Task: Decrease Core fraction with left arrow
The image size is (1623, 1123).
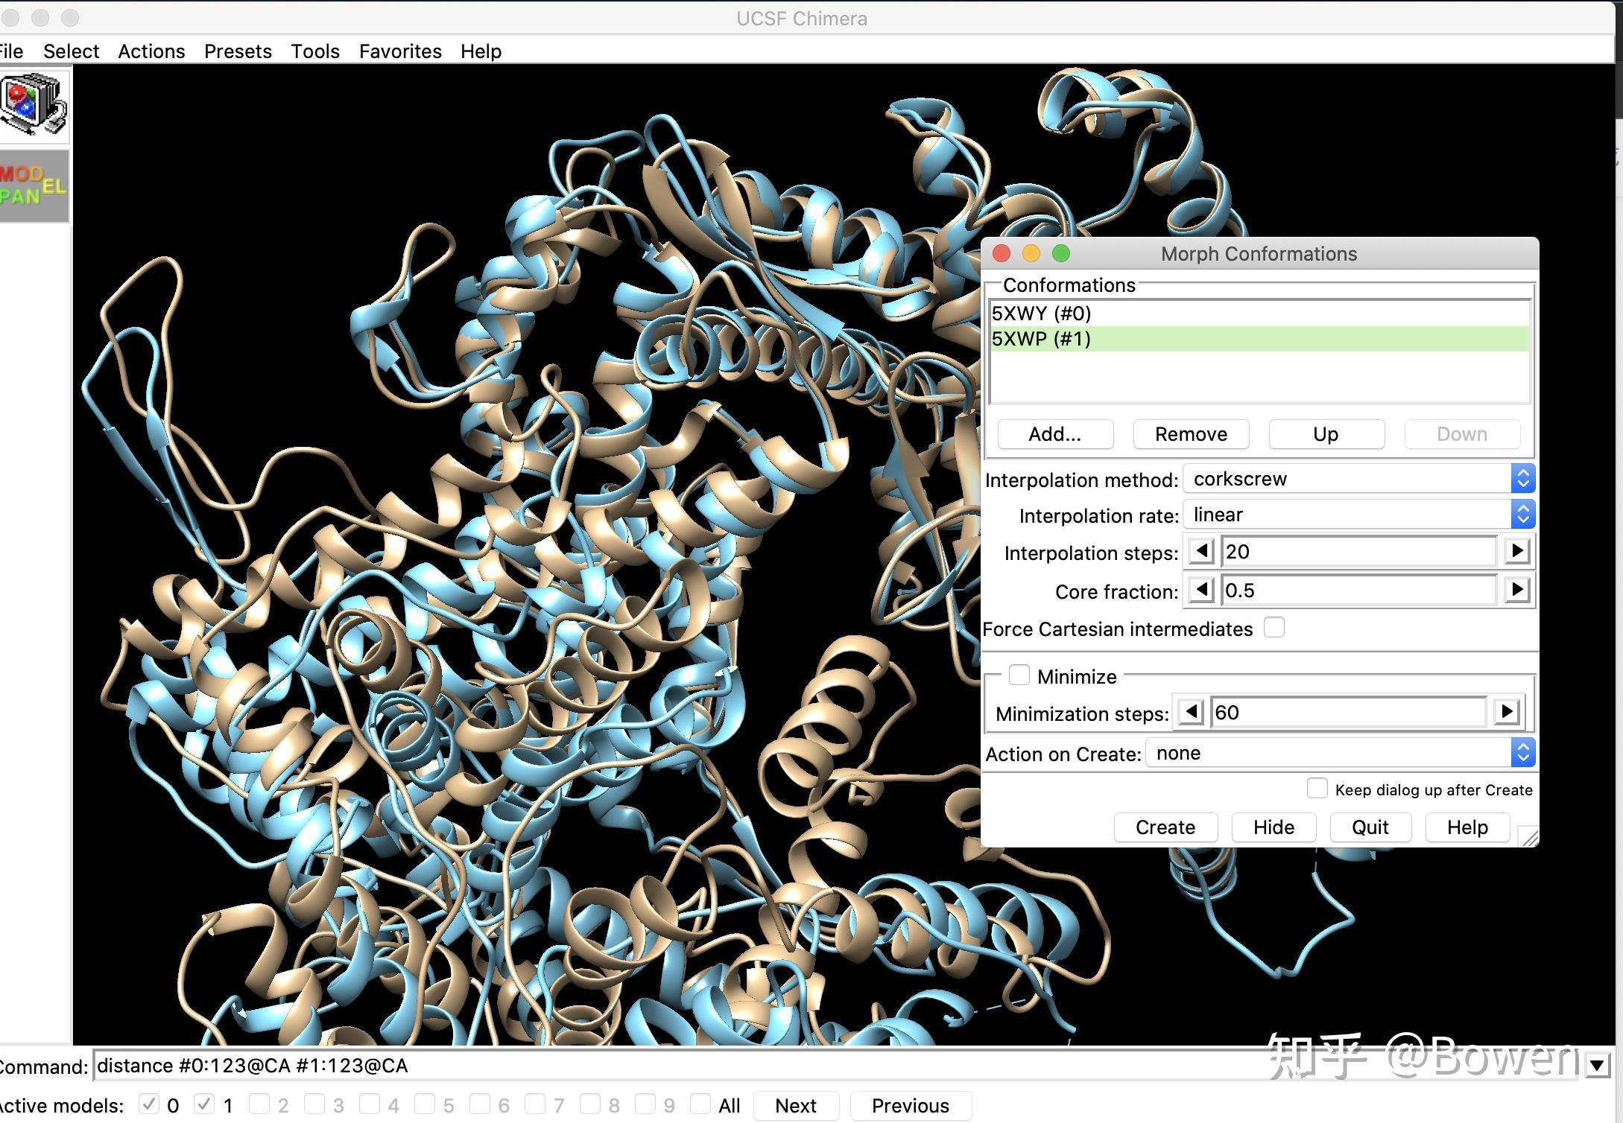Action: (1201, 591)
